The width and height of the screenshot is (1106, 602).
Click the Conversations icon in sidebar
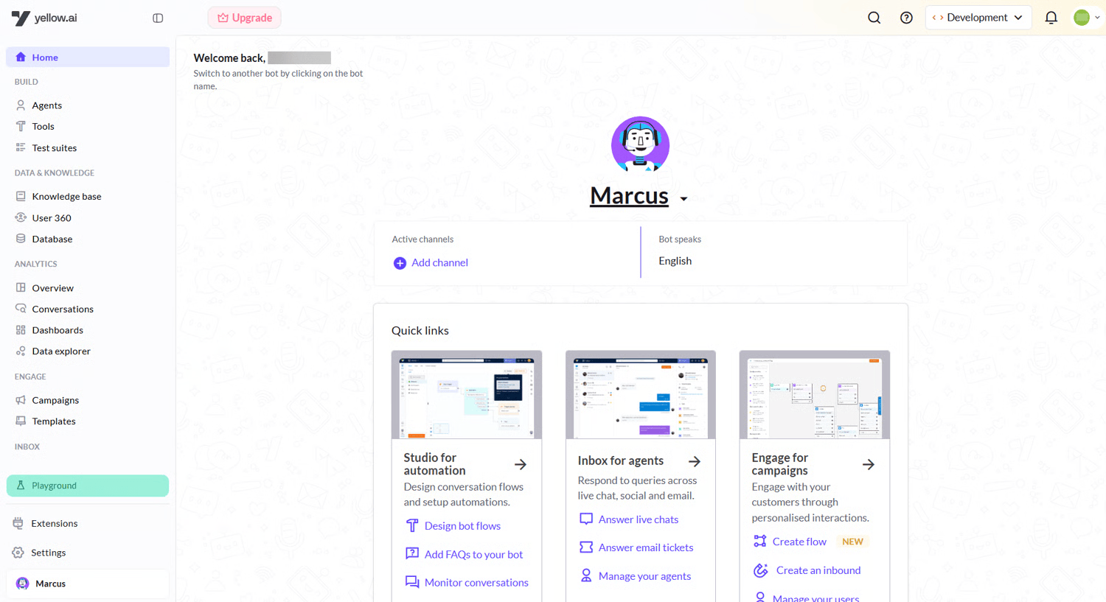pyautogui.click(x=21, y=309)
